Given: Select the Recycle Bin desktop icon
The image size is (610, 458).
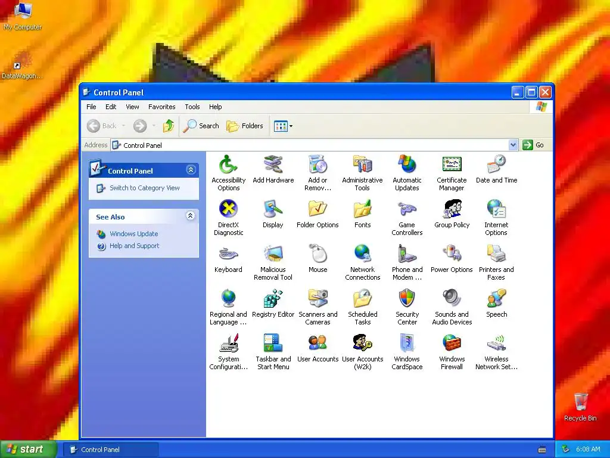Looking at the screenshot, I should tap(580, 407).
